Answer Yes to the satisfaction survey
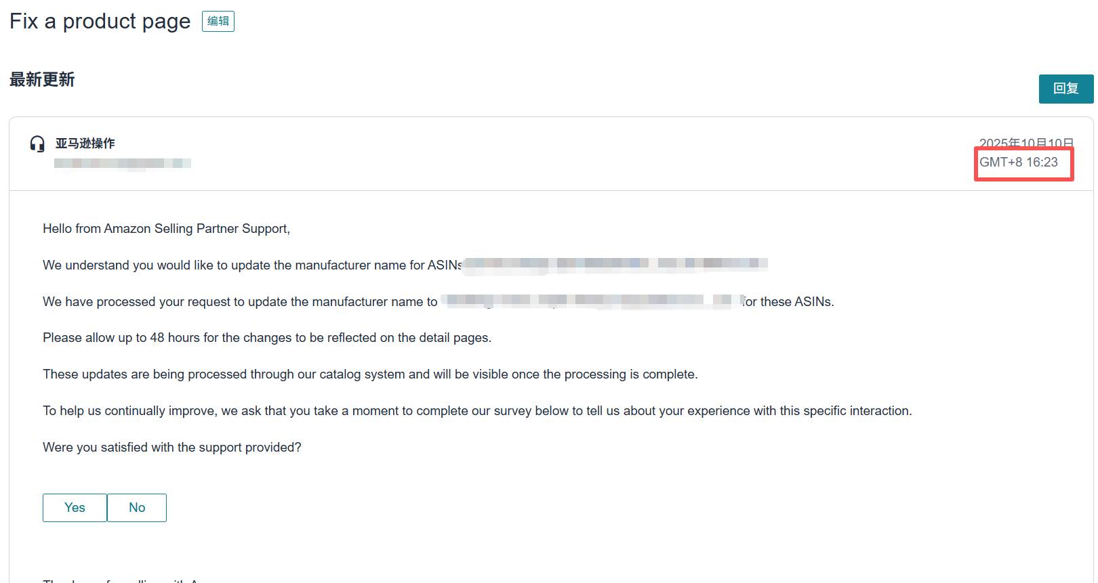1098x583 pixels. pos(75,508)
